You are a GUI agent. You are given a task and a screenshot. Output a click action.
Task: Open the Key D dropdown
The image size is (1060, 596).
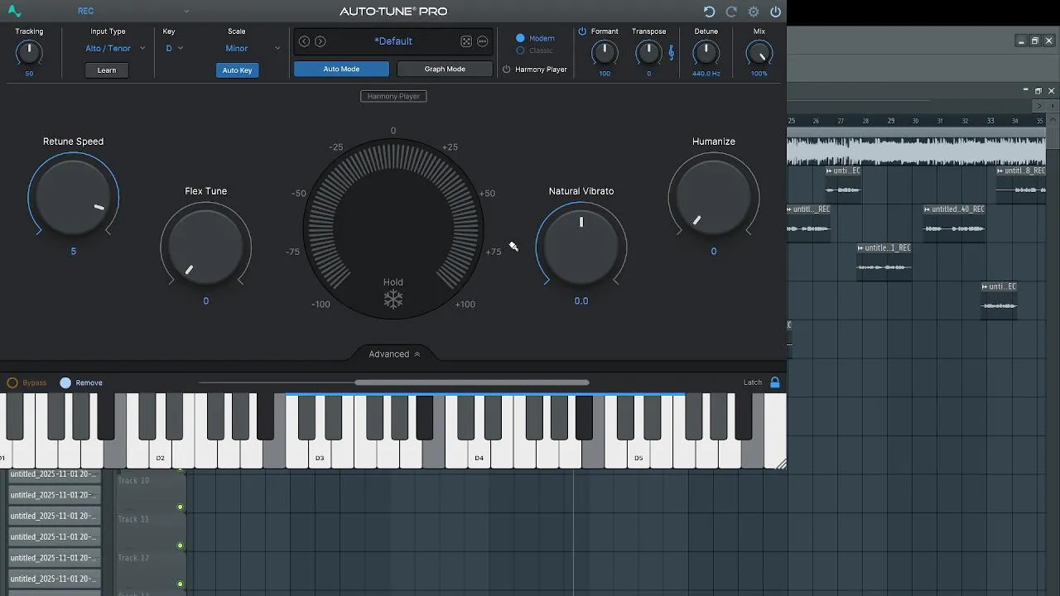[175, 49]
